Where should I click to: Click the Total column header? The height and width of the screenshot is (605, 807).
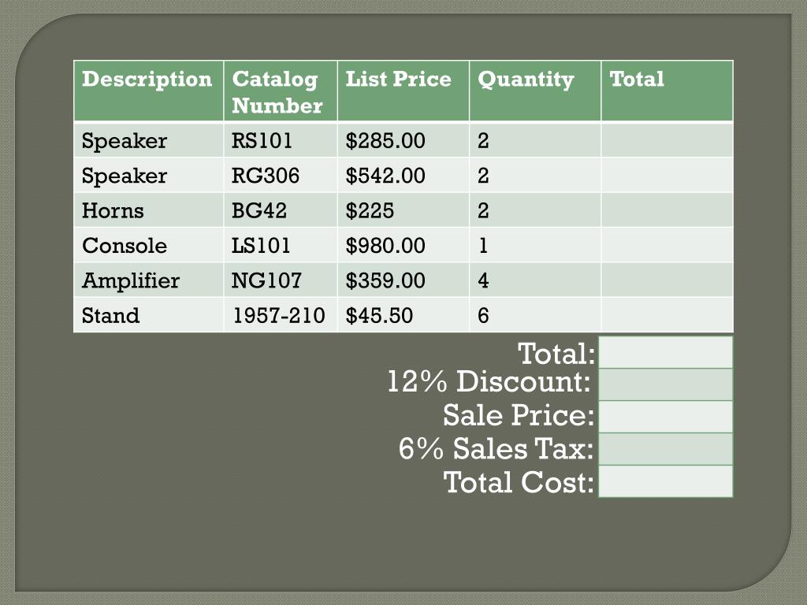click(668, 91)
